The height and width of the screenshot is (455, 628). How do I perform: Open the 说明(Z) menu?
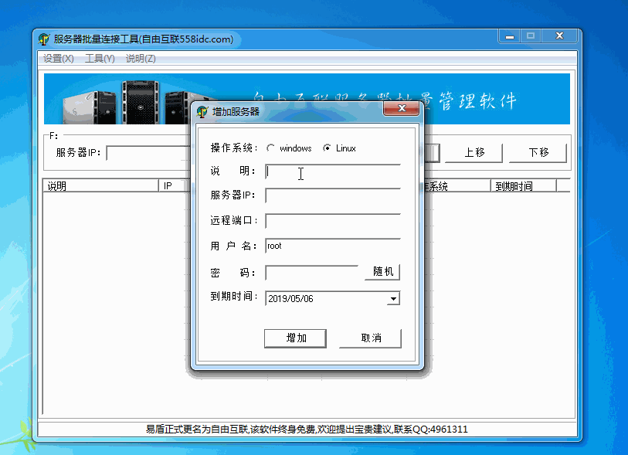141,59
